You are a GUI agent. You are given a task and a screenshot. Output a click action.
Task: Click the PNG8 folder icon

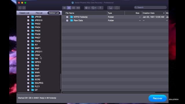point(33,41)
